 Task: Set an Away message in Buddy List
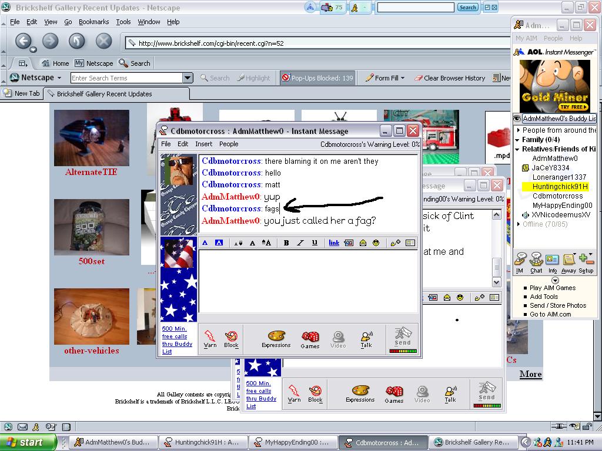(568, 262)
